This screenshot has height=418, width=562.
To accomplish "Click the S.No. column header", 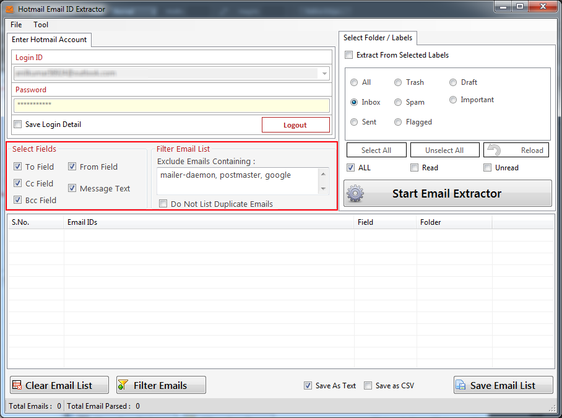I will [x=35, y=222].
